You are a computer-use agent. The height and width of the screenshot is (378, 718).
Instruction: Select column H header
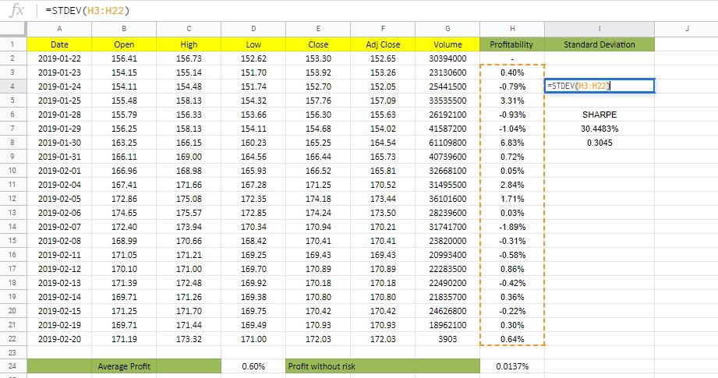[512, 29]
